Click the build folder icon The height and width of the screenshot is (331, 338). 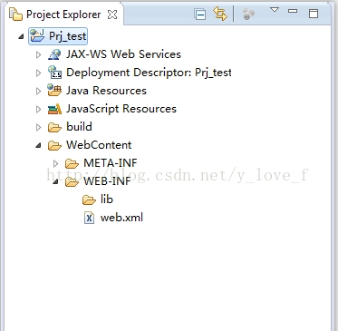point(54,128)
